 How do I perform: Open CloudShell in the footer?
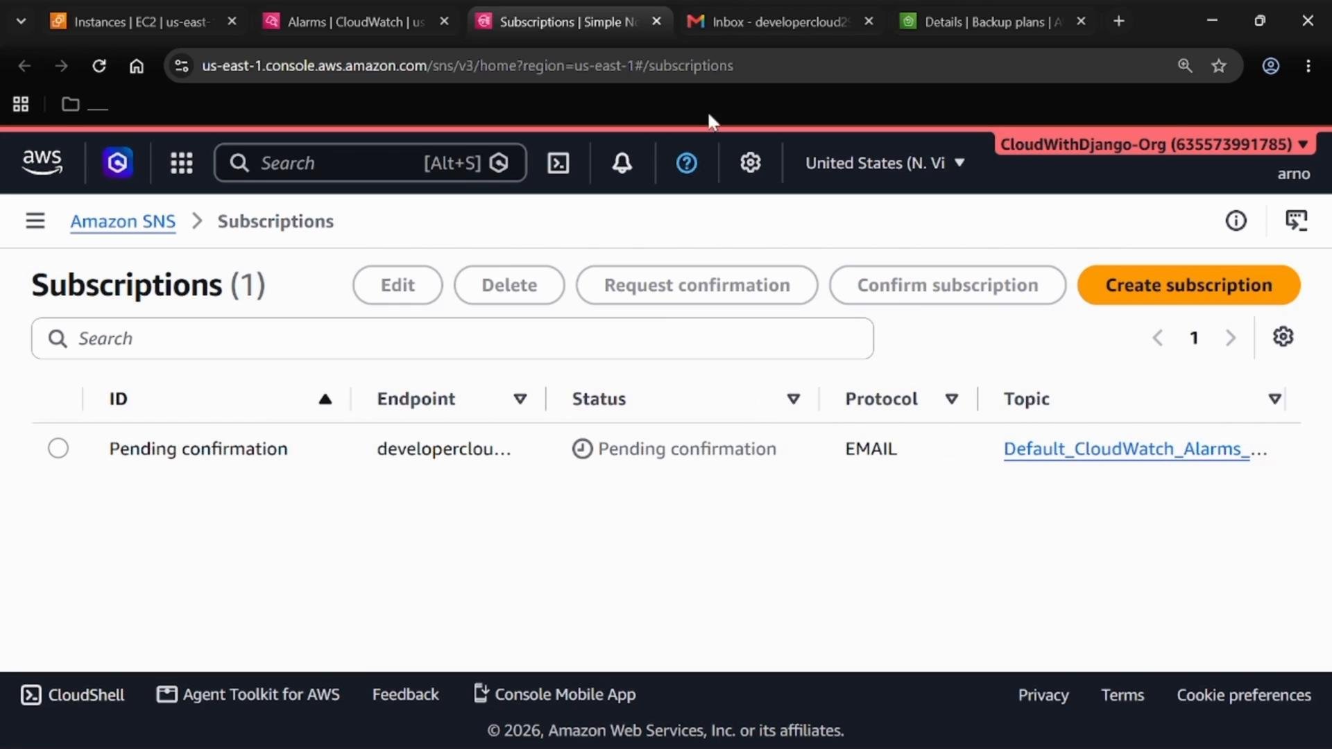click(x=72, y=695)
